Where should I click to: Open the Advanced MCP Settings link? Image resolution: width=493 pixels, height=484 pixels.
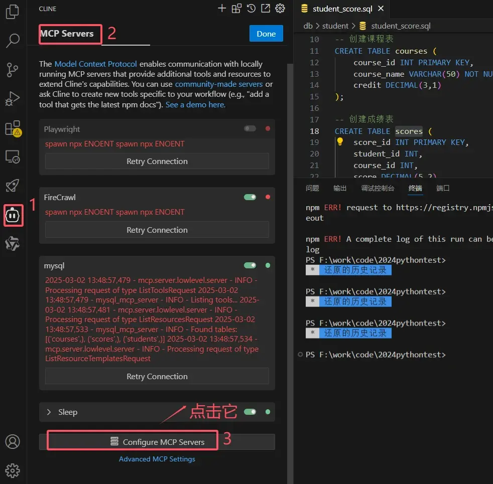157,459
